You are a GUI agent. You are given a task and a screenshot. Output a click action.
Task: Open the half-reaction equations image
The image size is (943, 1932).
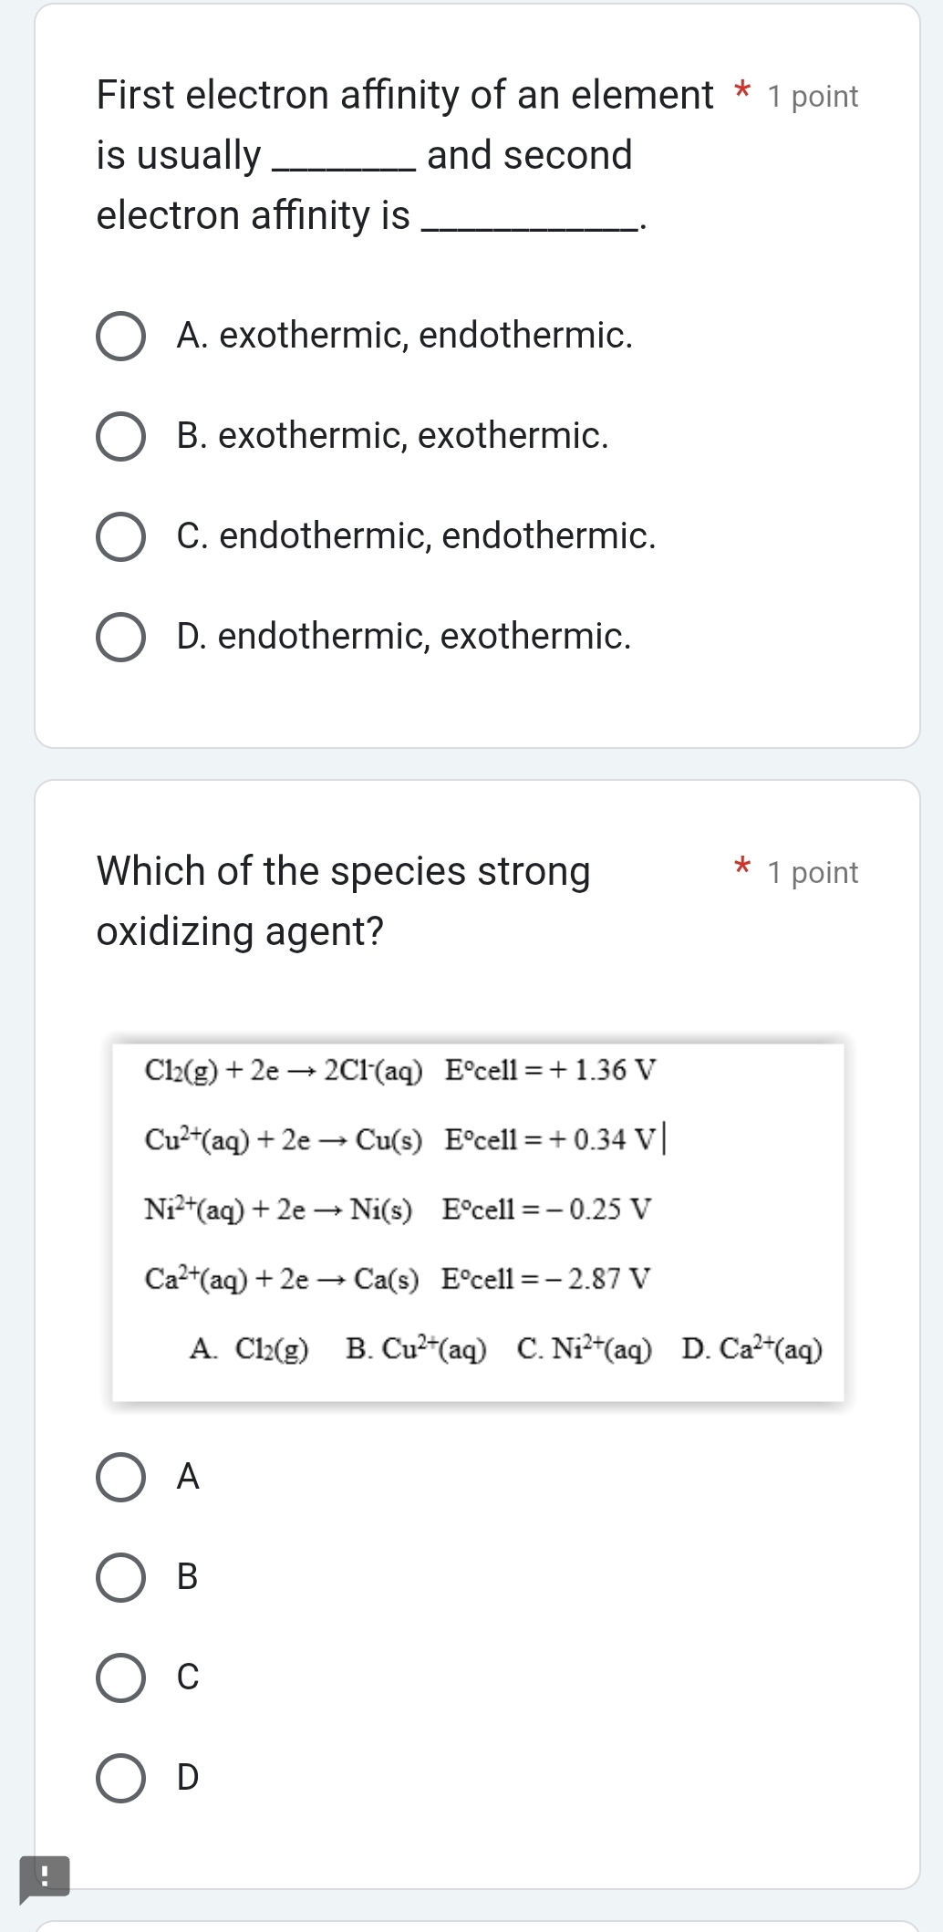[478, 1222]
